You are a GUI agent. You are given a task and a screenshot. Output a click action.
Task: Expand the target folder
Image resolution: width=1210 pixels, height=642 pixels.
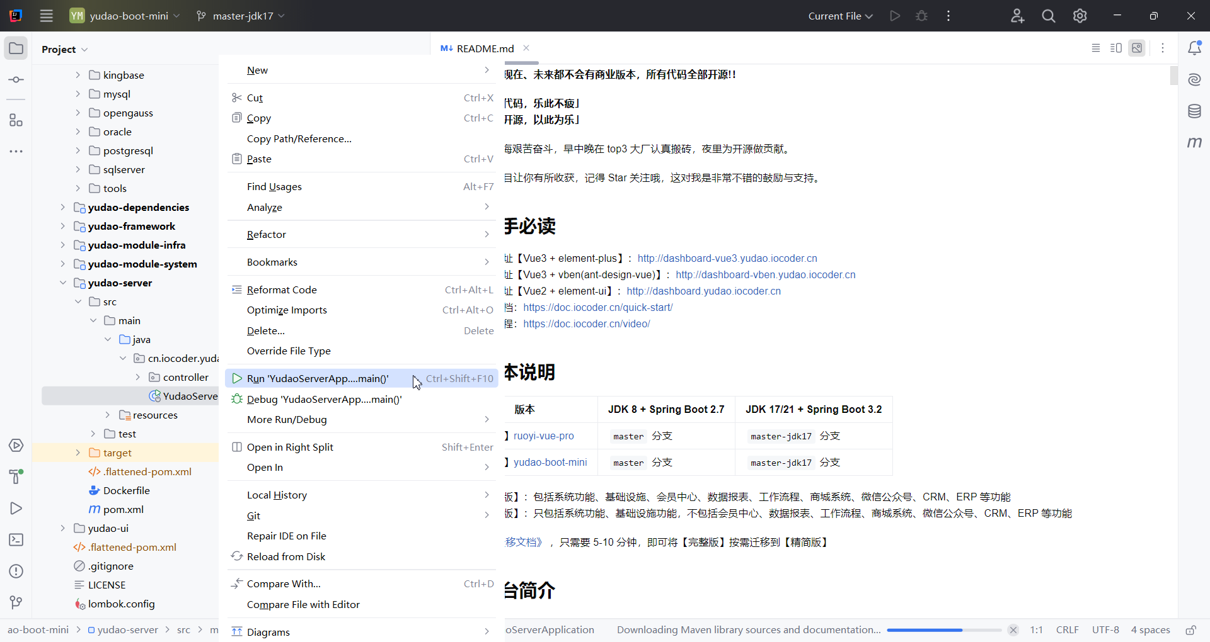(78, 453)
